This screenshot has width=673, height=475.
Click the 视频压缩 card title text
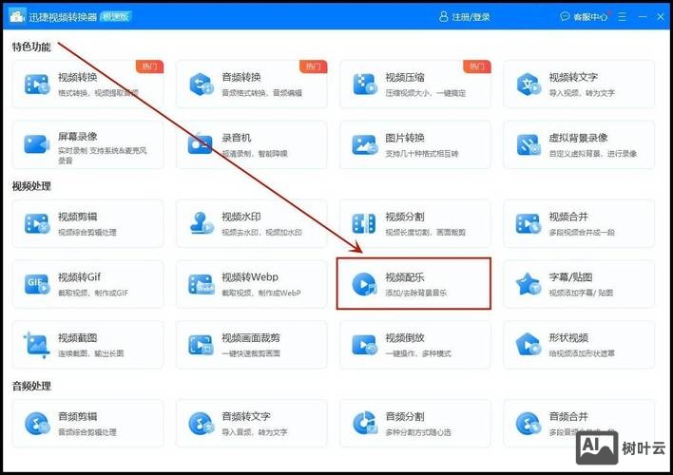point(405,77)
